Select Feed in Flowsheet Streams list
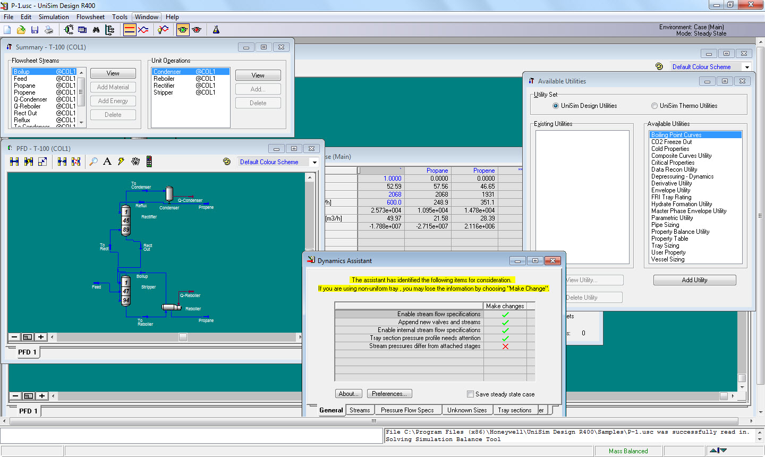 coord(45,79)
